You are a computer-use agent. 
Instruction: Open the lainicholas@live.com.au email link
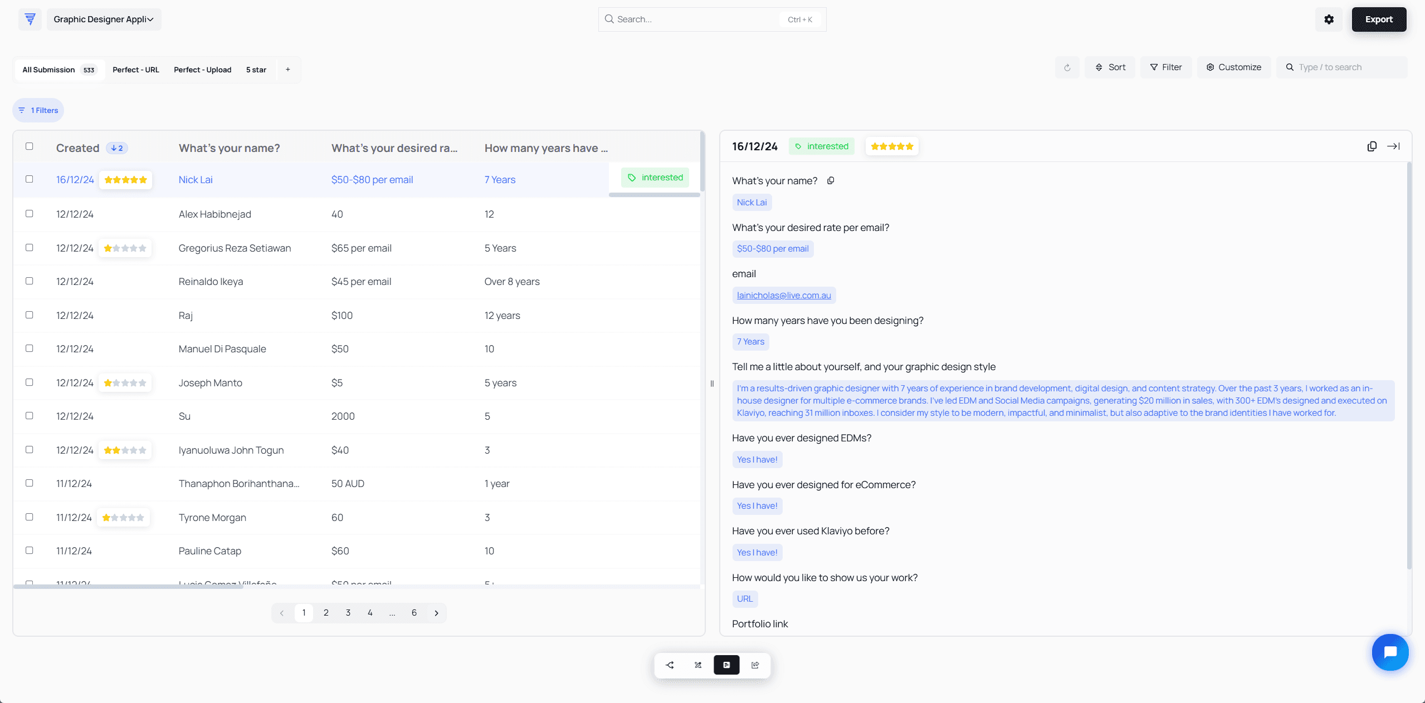[783, 295]
